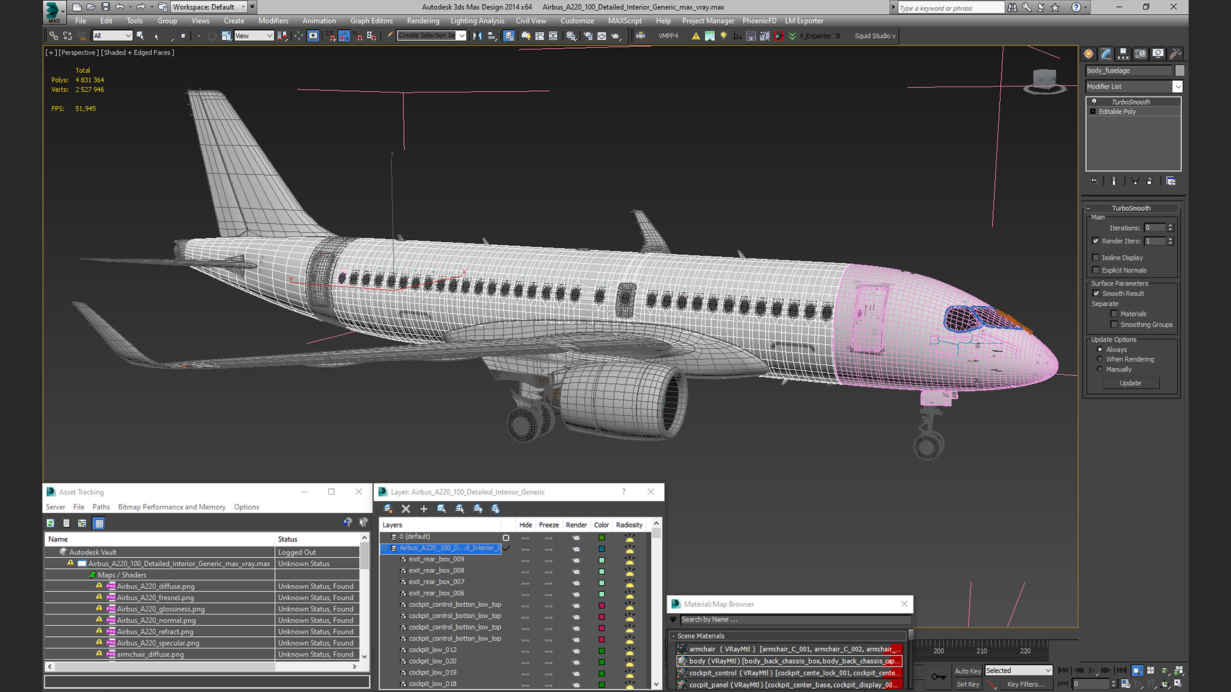Click the Update button in TurboSmooth
Screen dimensions: 1231x692
coord(1130,383)
